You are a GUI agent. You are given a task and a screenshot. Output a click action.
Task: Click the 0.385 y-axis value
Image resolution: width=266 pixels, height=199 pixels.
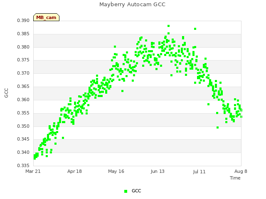click(23, 34)
